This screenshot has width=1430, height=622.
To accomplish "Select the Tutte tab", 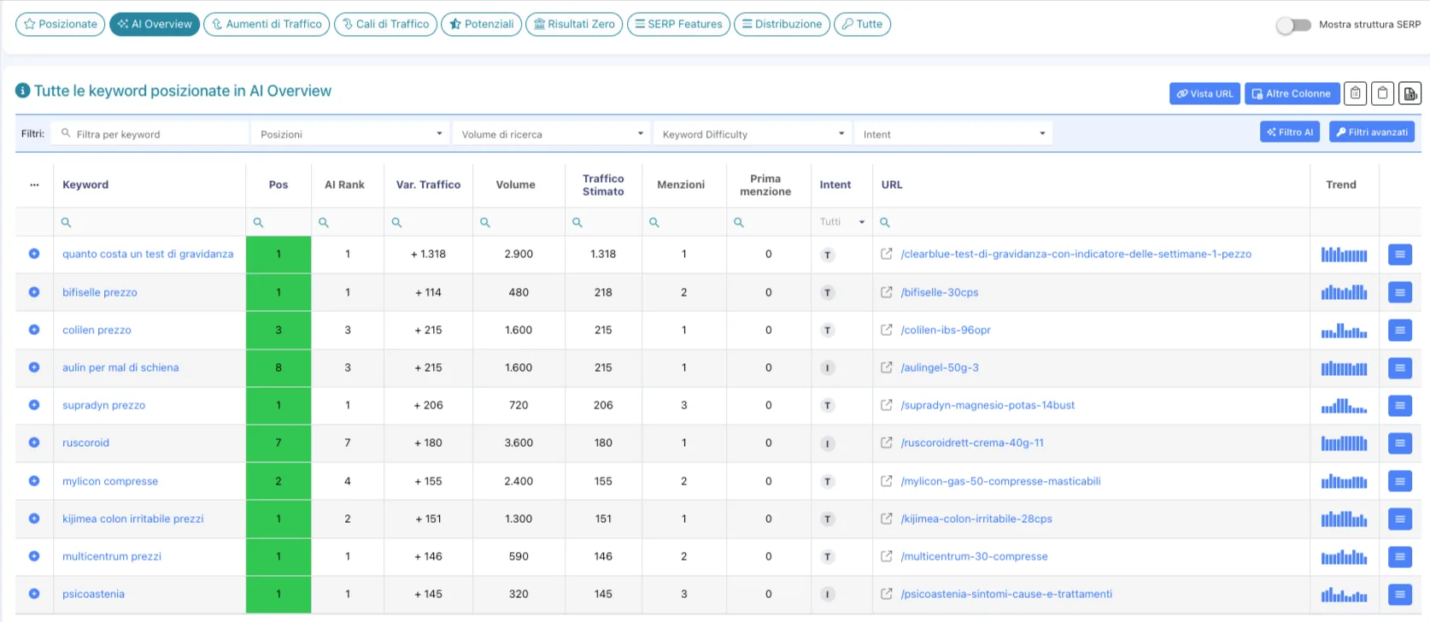I will [x=862, y=24].
